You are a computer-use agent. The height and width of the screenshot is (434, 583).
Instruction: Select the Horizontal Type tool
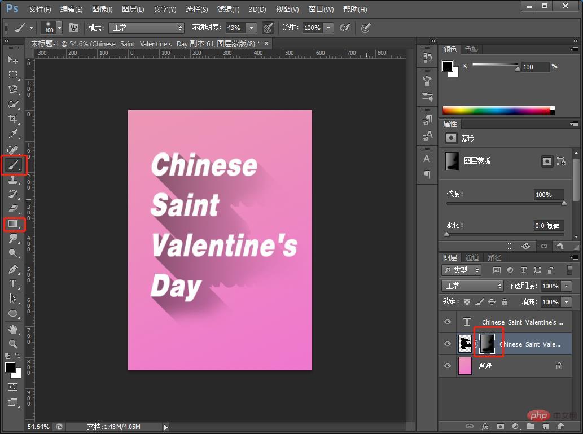[13, 284]
